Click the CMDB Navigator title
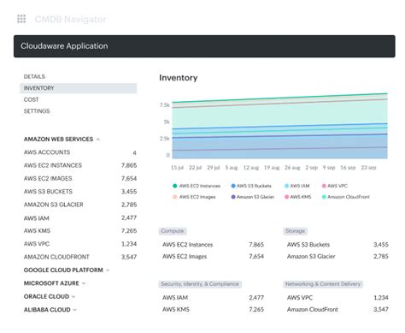Viewport: 405px width, 333px height. (70, 19)
